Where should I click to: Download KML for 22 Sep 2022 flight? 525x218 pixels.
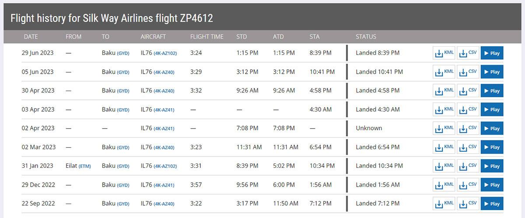click(x=444, y=203)
